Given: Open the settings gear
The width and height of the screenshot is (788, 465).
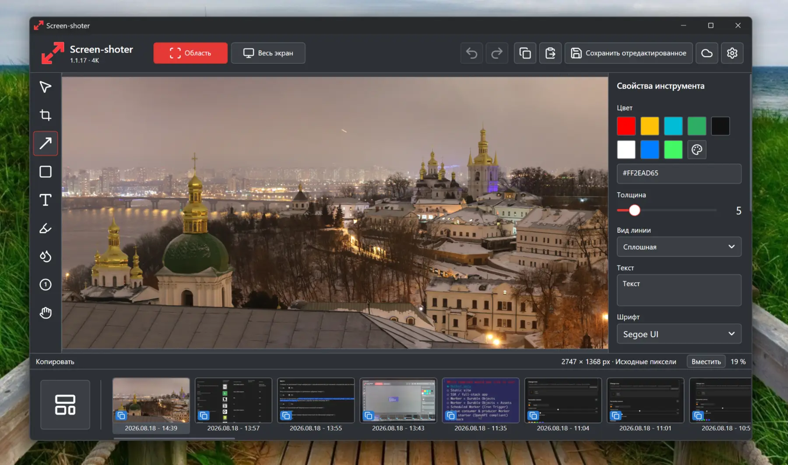Looking at the screenshot, I should (x=732, y=53).
